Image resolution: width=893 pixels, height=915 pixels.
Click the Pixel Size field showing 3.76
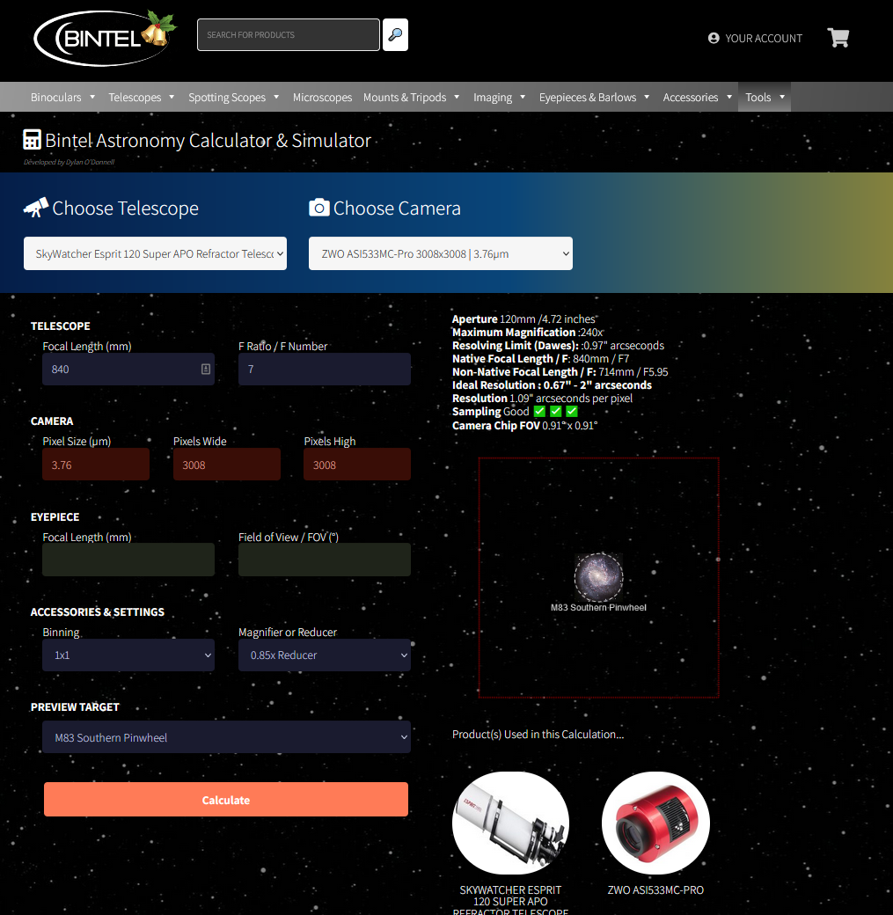pos(96,465)
